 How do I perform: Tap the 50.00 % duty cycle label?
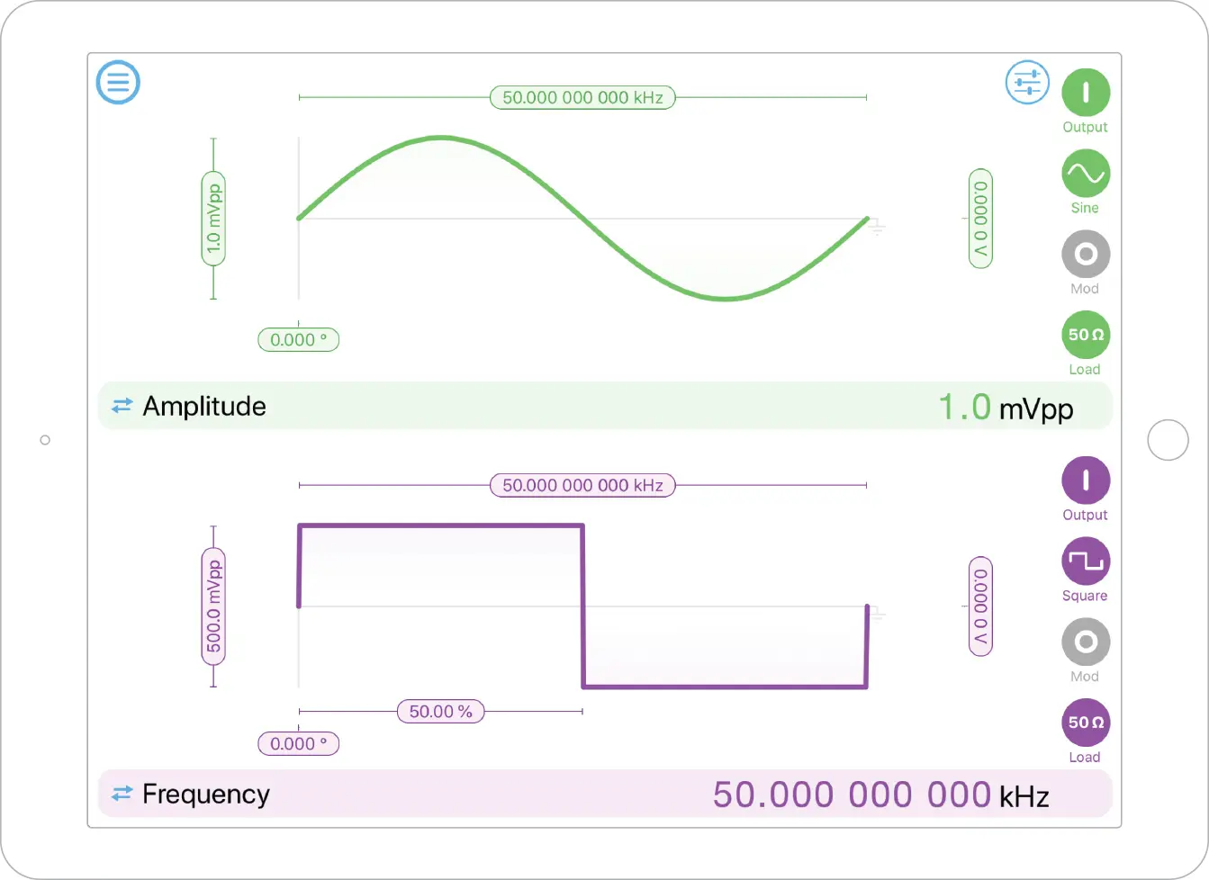click(x=440, y=712)
